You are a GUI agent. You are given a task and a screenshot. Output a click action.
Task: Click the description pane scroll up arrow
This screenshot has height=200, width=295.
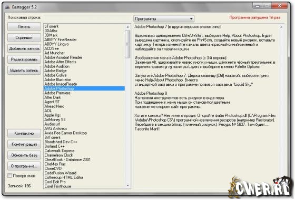coord(281,27)
